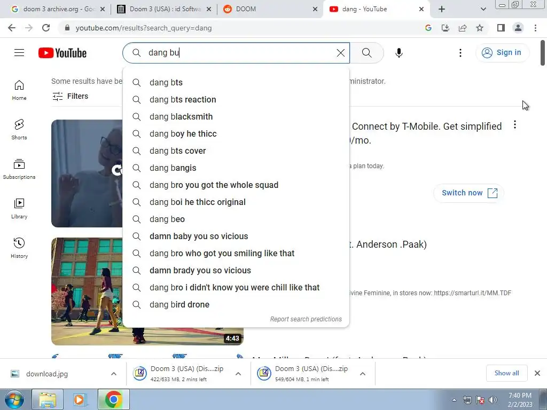Expand options for the 422/633 MB Doom 3 download

(x=238, y=374)
